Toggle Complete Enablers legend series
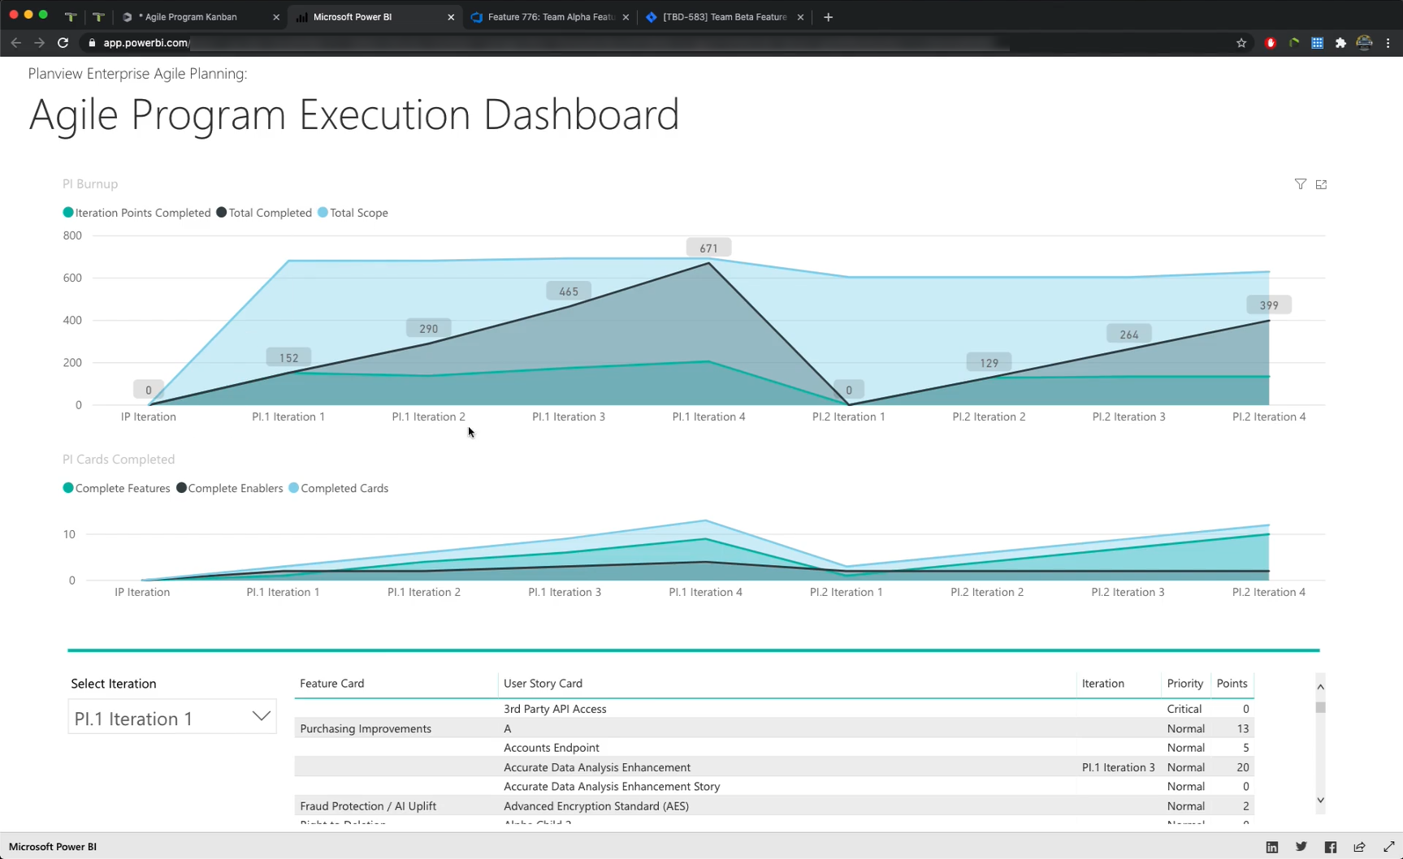Screen dimensions: 1403x859 230,488
